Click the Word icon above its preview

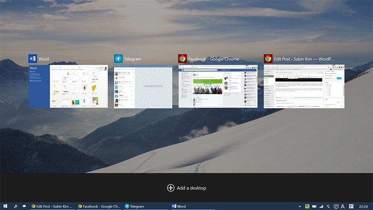(x=33, y=59)
